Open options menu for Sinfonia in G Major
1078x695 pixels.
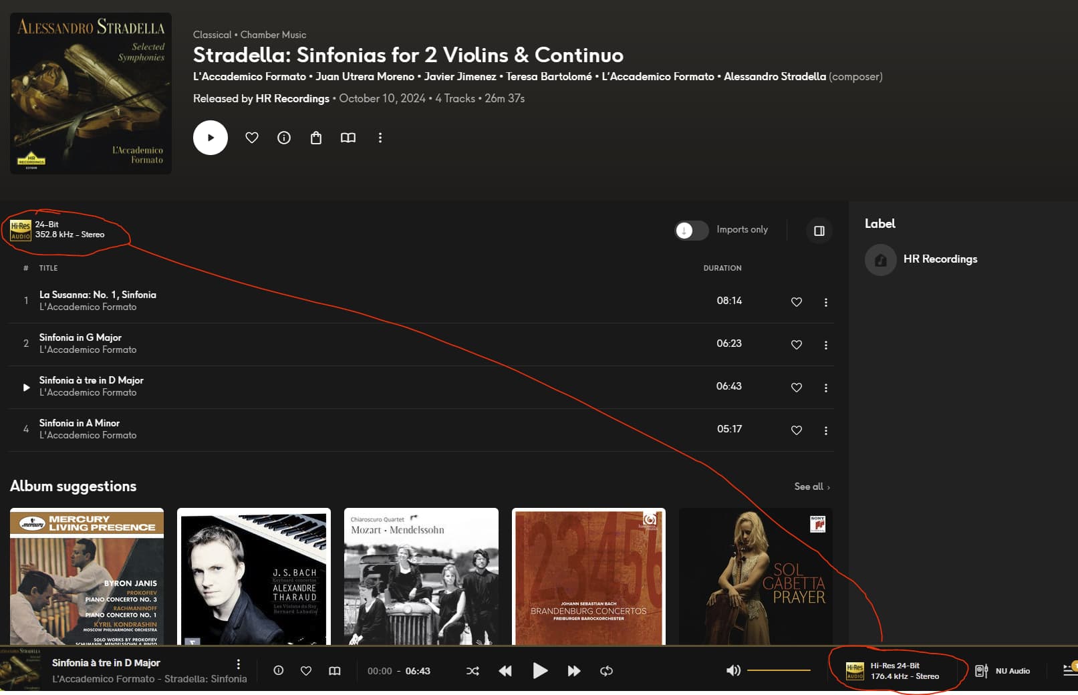(826, 345)
